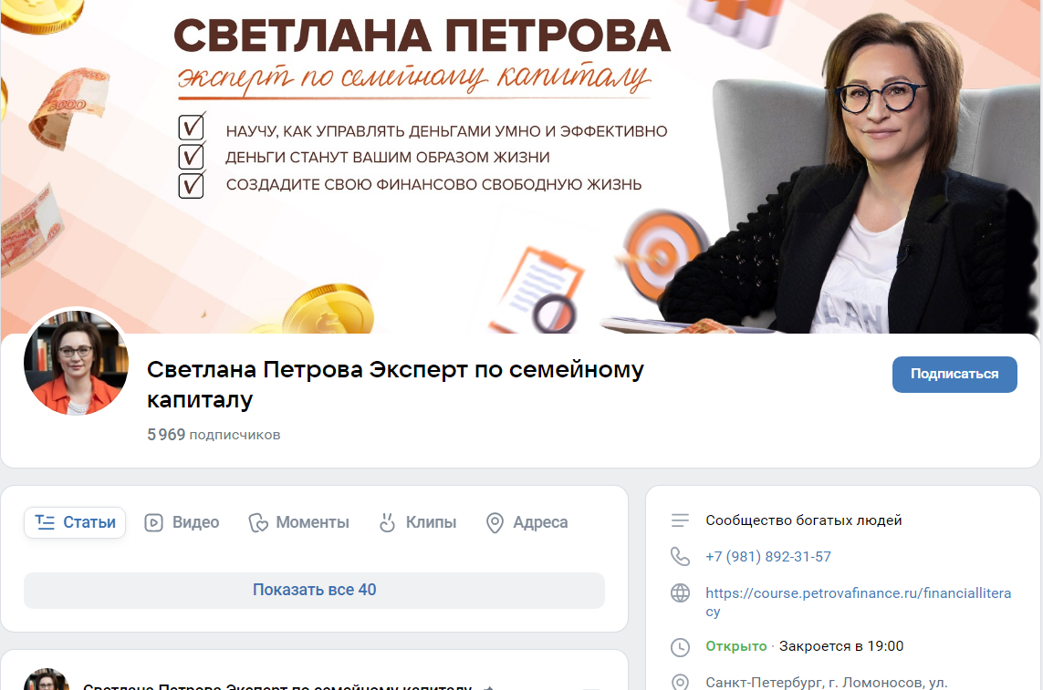The width and height of the screenshot is (1043, 690).
Task: Click the phone handset icon
Action: [680, 556]
